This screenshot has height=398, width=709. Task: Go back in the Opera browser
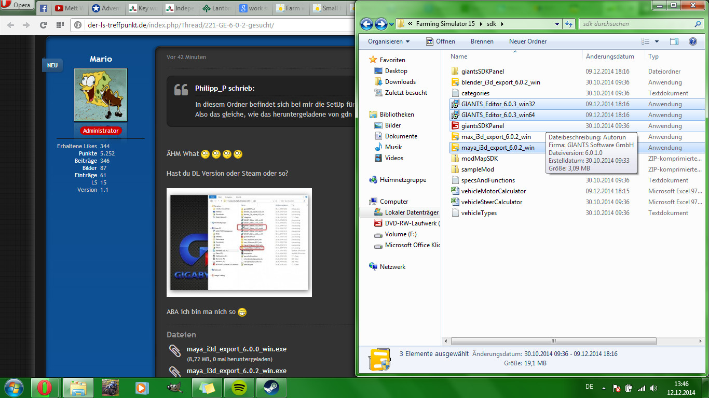[x=11, y=25]
